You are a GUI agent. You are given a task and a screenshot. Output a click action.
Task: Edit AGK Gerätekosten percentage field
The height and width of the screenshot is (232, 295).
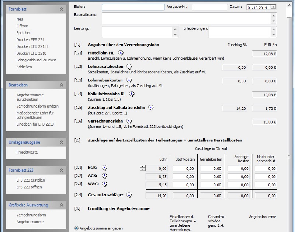[x=211, y=177]
